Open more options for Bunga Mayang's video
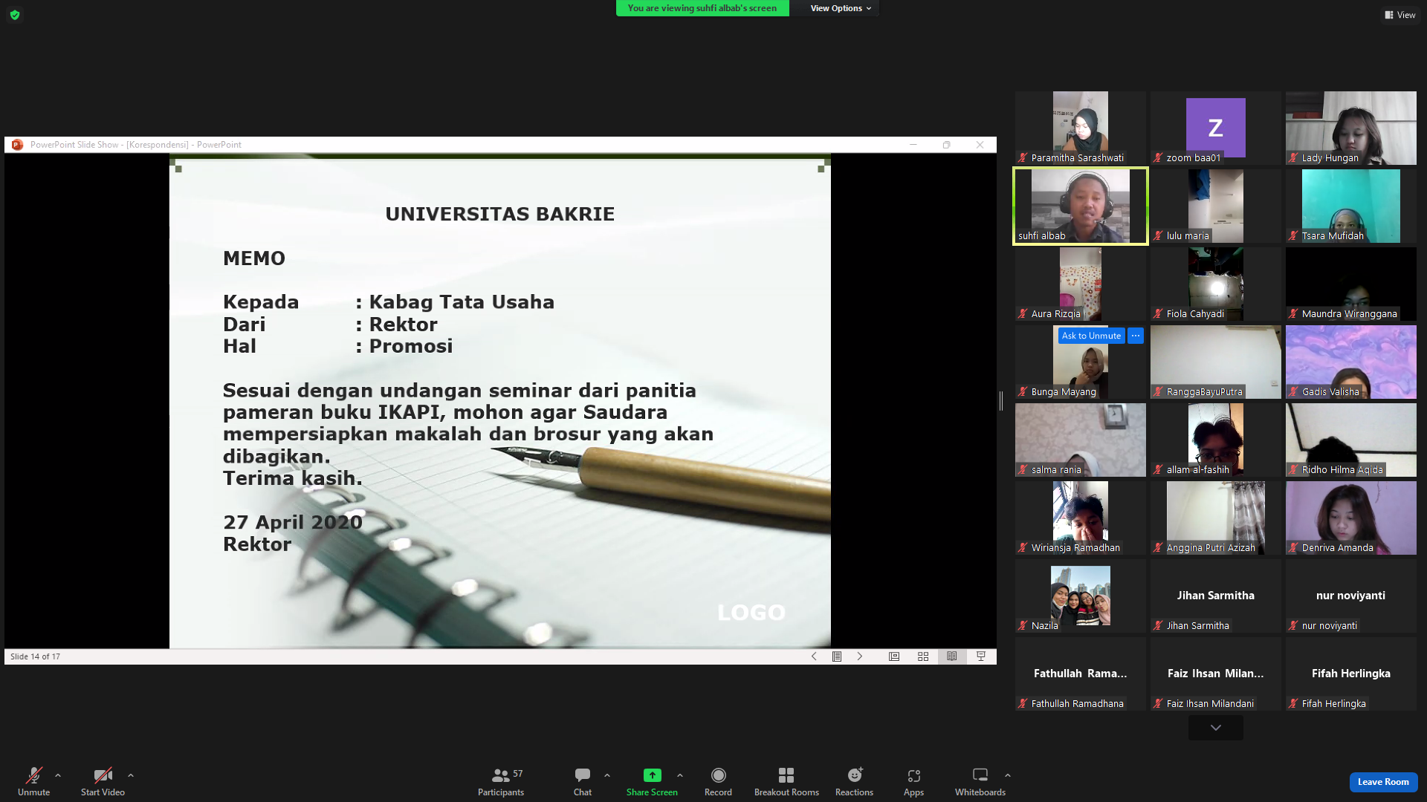This screenshot has width=1427, height=802. coord(1136,336)
